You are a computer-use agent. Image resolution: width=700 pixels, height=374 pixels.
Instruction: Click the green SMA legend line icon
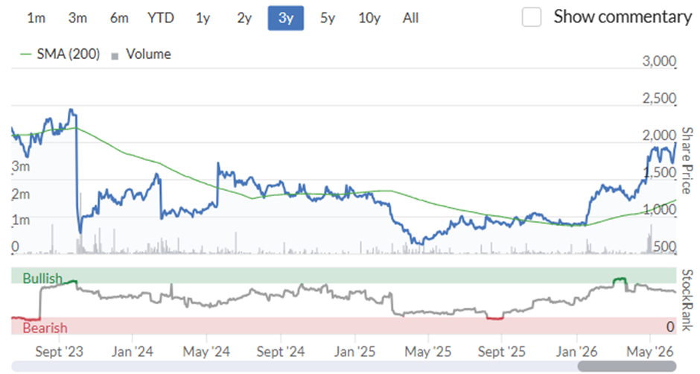click(26, 54)
